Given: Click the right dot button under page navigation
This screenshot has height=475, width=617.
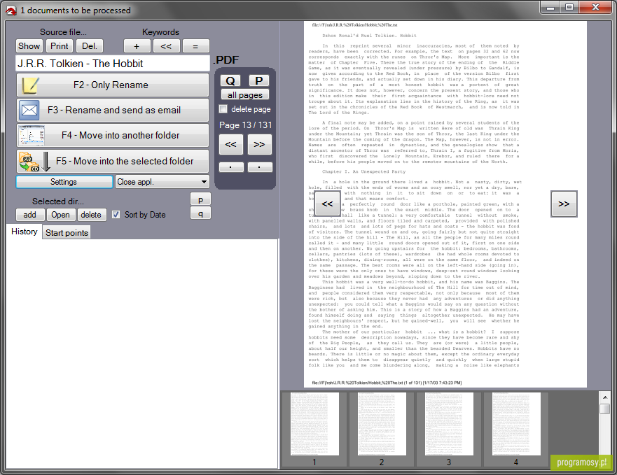Looking at the screenshot, I should pyautogui.click(x=259, y=167).
